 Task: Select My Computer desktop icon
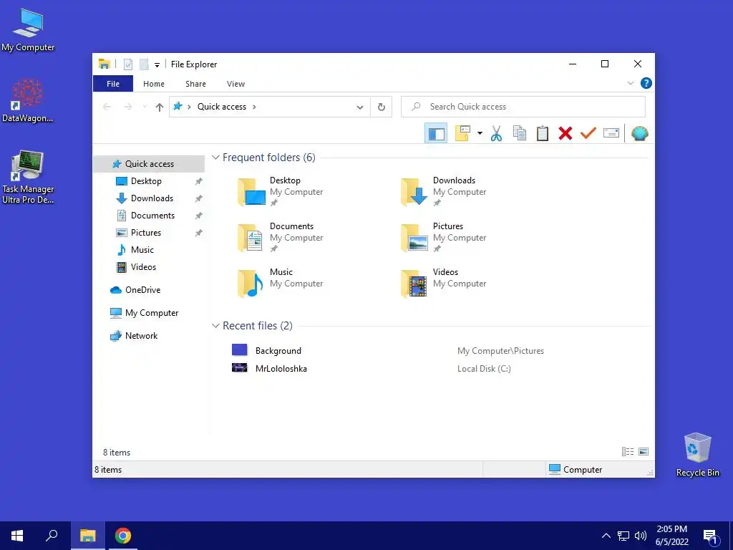[28, 30]
